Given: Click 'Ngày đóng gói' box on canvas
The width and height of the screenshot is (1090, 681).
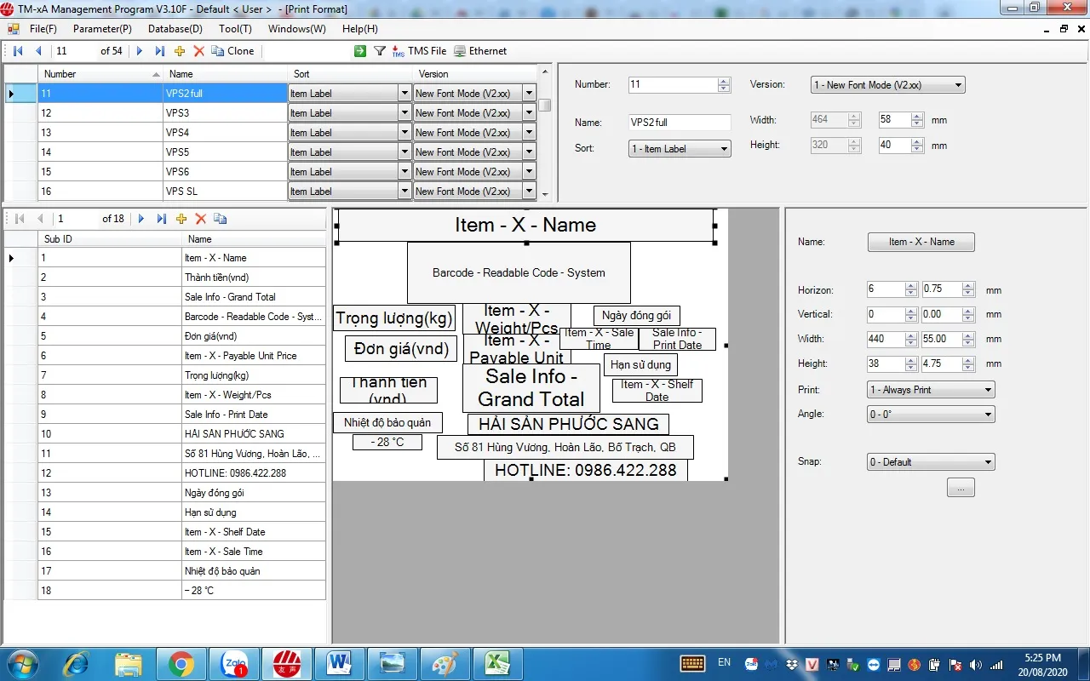Looking at the screenshot, I should tap(636, 316).
